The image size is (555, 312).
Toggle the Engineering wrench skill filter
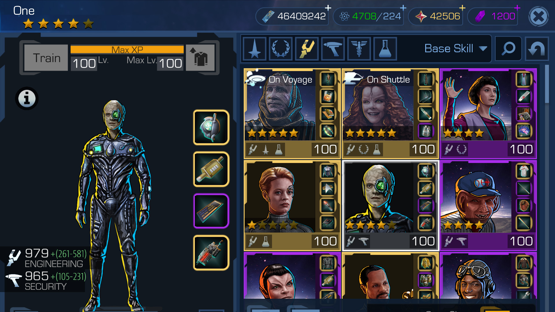coord(307,49)
